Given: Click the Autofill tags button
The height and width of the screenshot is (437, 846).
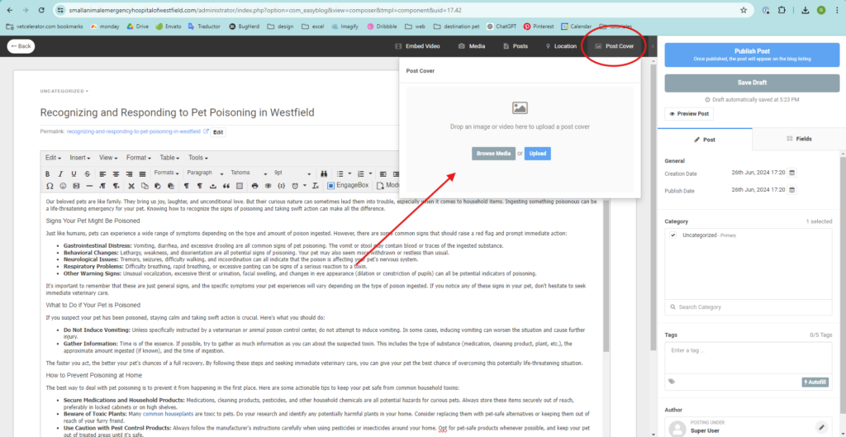Looking at the screenshot, I should click(x=816, y=382).
